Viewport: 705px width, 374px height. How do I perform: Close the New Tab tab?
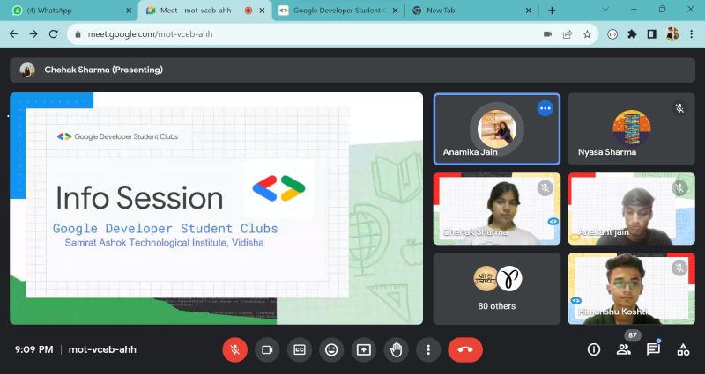(x=529, y=11)
